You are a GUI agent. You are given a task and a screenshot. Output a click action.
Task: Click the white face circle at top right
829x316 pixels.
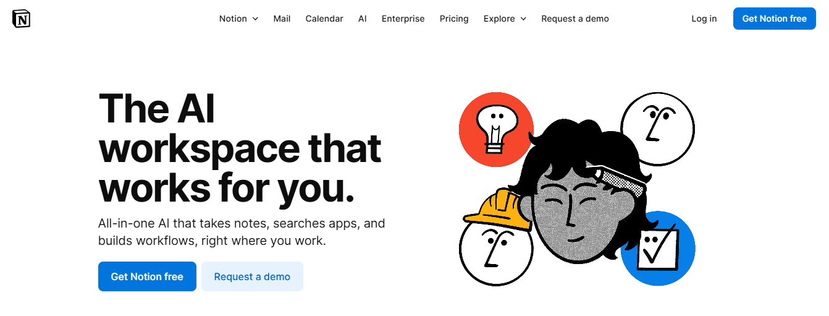tap(657, 129)
